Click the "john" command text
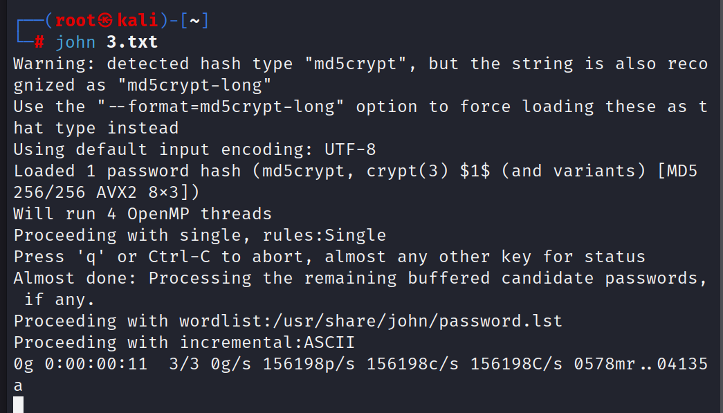The width and height of the screenshot is (723, 413). click(x=75, y=42)
